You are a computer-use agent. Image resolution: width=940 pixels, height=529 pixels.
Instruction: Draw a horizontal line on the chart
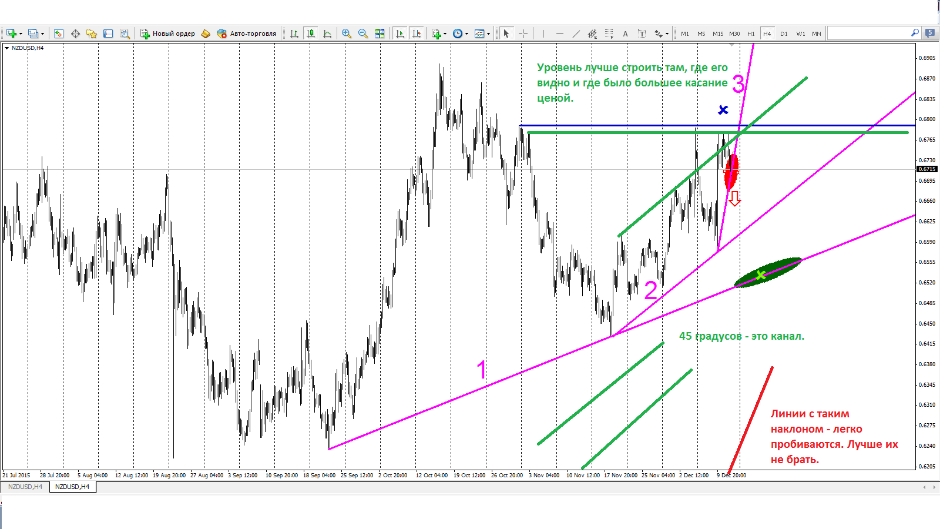559,34
